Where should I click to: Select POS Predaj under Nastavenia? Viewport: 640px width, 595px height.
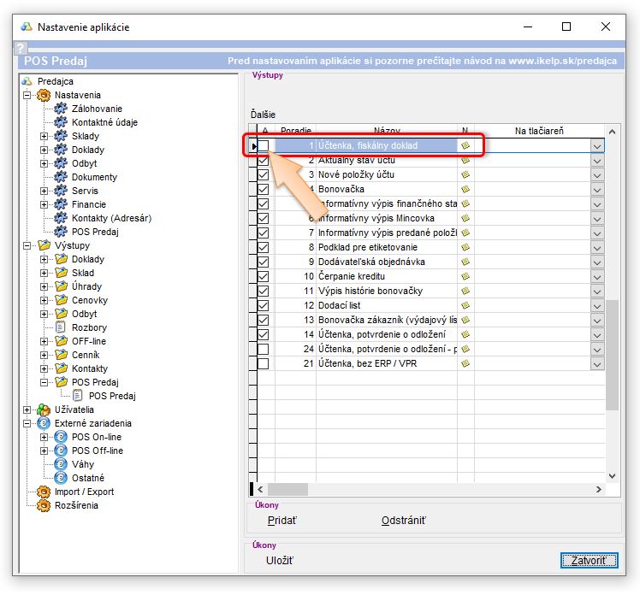[x=95, y=232]
